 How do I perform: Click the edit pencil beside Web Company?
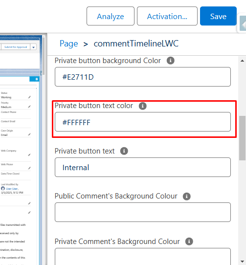[x=29, y=155]
